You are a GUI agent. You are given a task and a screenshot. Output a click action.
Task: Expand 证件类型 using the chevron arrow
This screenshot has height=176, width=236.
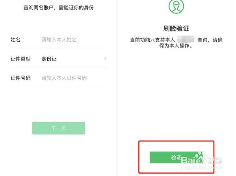click(105, 58)
